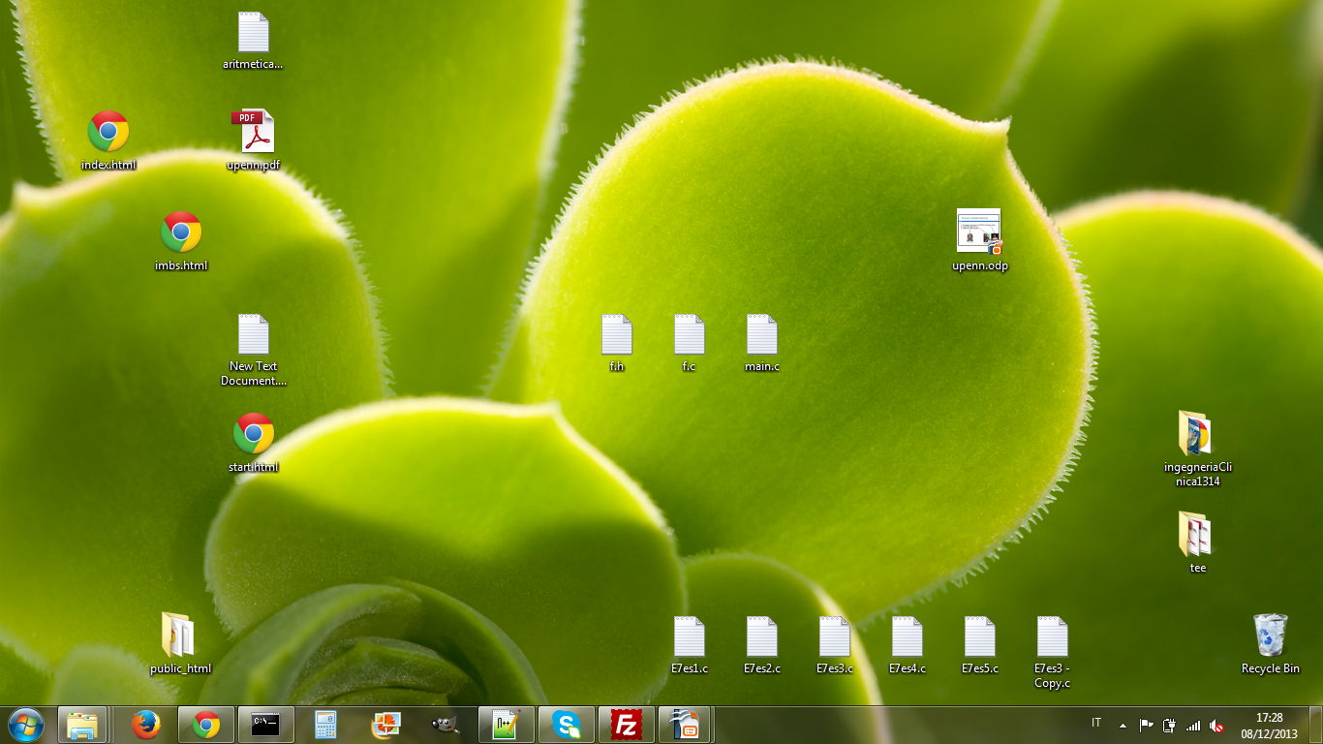Click the IT language indicator
The width and height of the screenshot is (1323, 744).
(1096, 723)
